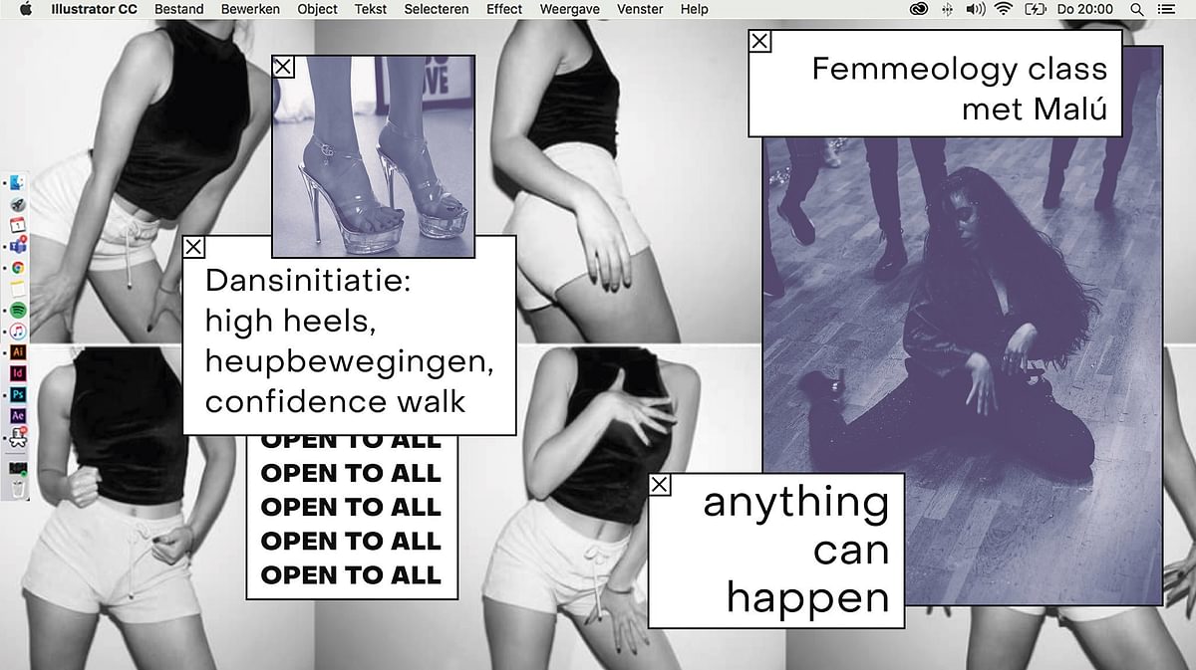Launch Adobe Photoshop from the dock
The width and height of the screenshot is (1196, 670).
18,394
